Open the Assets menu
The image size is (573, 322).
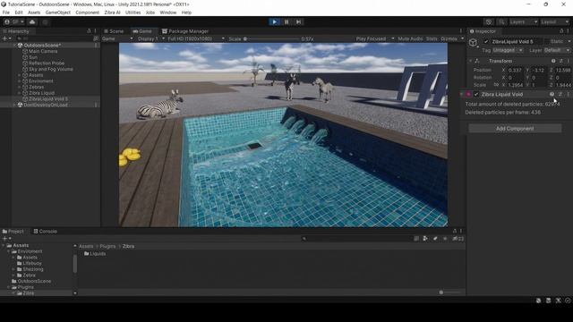pyautogui.click(x=34, y=13)
